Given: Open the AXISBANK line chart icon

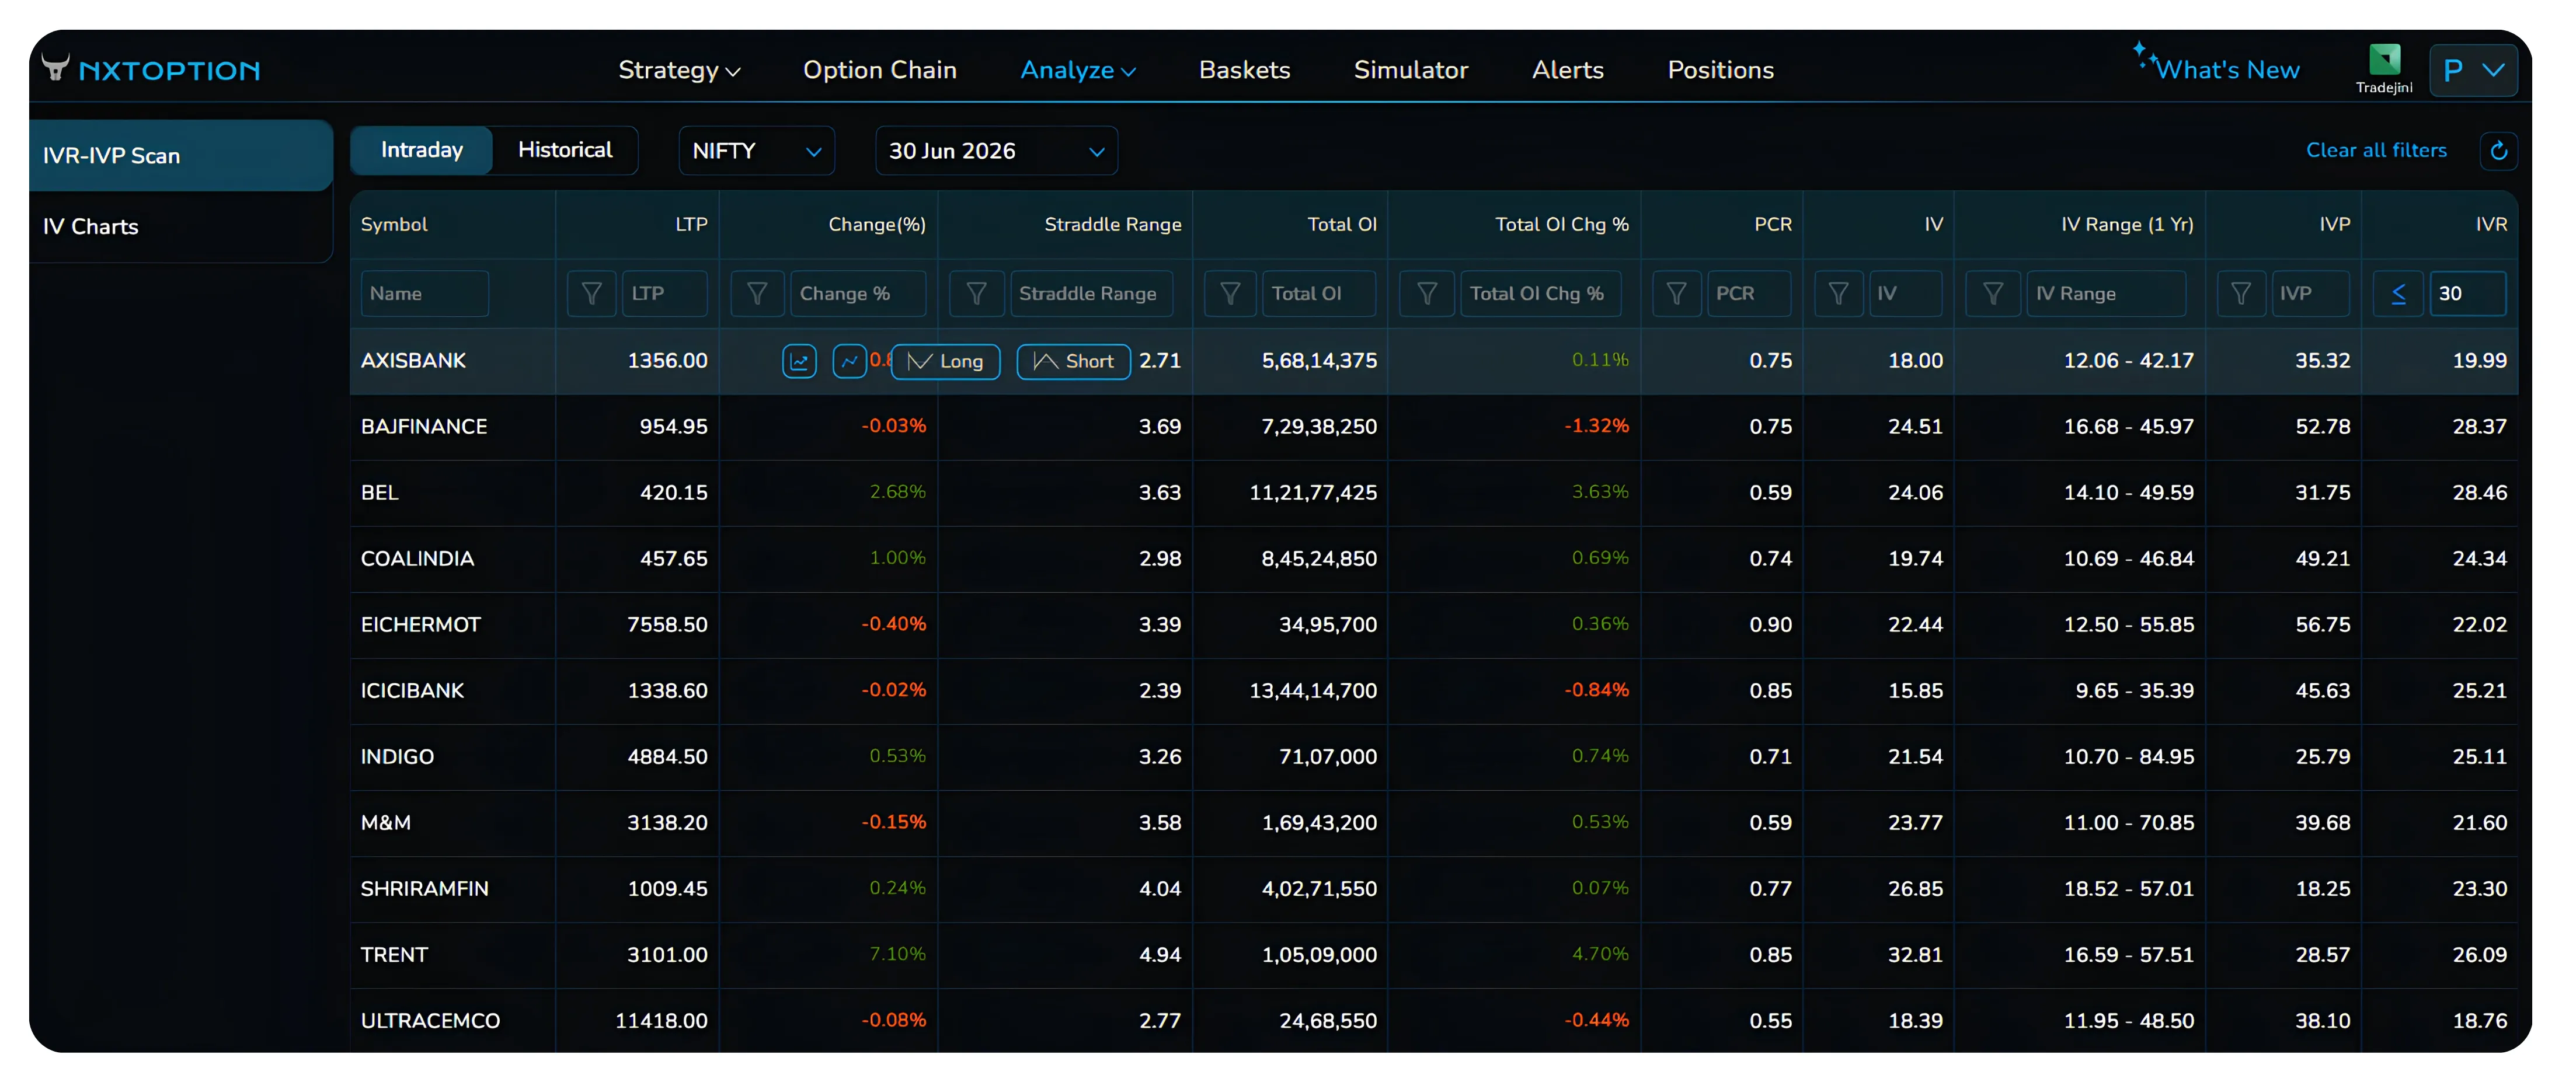Looking at the screenshot, I should [x=849, y=362].
